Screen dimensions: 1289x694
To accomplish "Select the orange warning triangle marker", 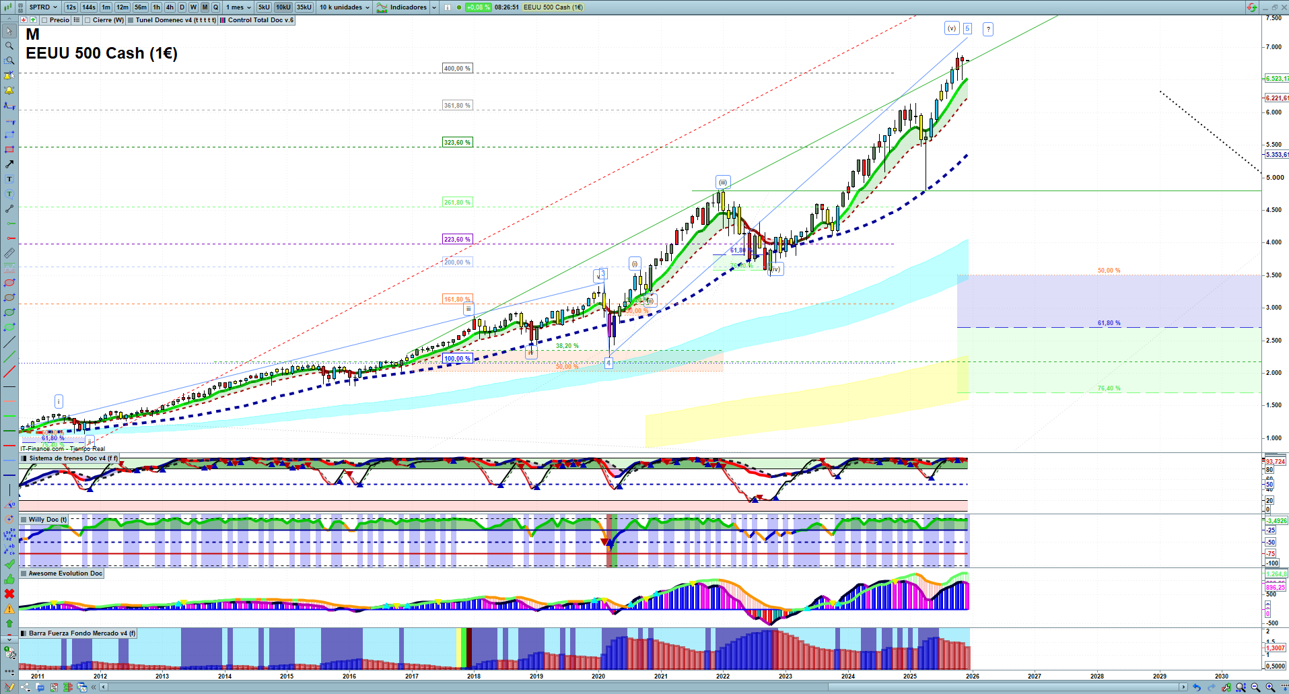I will pos(9,609).
